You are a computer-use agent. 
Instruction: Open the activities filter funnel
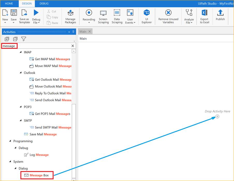coord(24,39)
